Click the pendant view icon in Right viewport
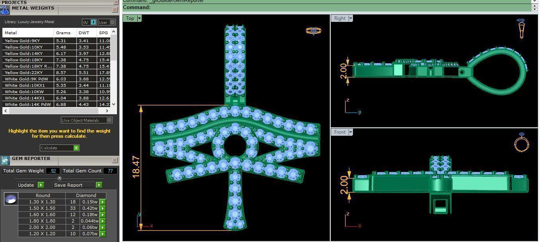 pyautogui.click(x=521, y=29)
